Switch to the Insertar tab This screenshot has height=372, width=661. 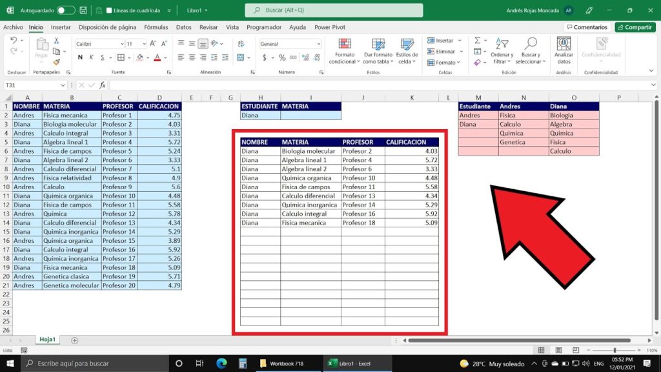61,27
